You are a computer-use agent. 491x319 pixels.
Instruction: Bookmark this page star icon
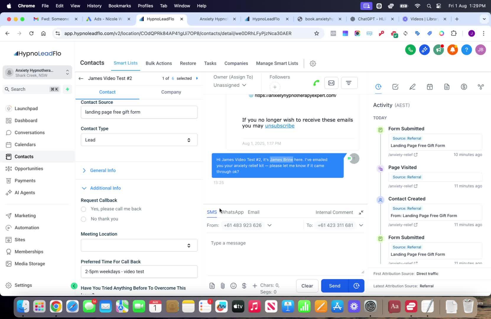(x=317, y=34)
